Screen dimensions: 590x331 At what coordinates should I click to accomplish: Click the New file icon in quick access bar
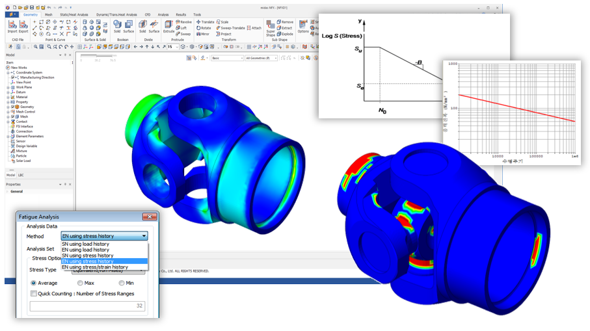(14, 8)
